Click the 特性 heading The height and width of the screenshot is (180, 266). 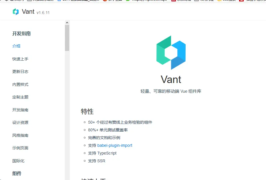[87, 112]
